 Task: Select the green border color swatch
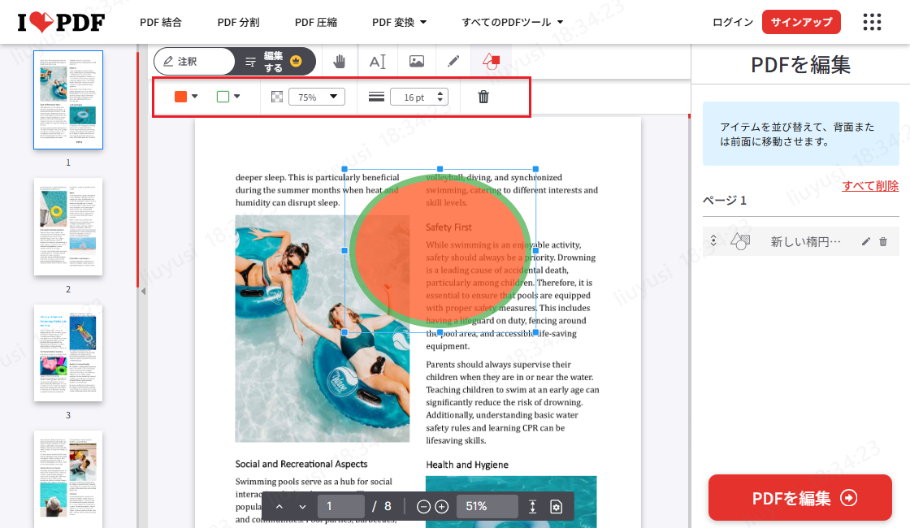223,97
